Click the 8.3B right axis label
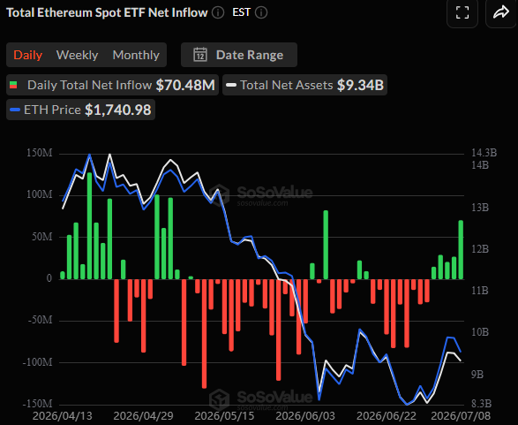Viewport: 518px width, 425px height. (481, 404)
